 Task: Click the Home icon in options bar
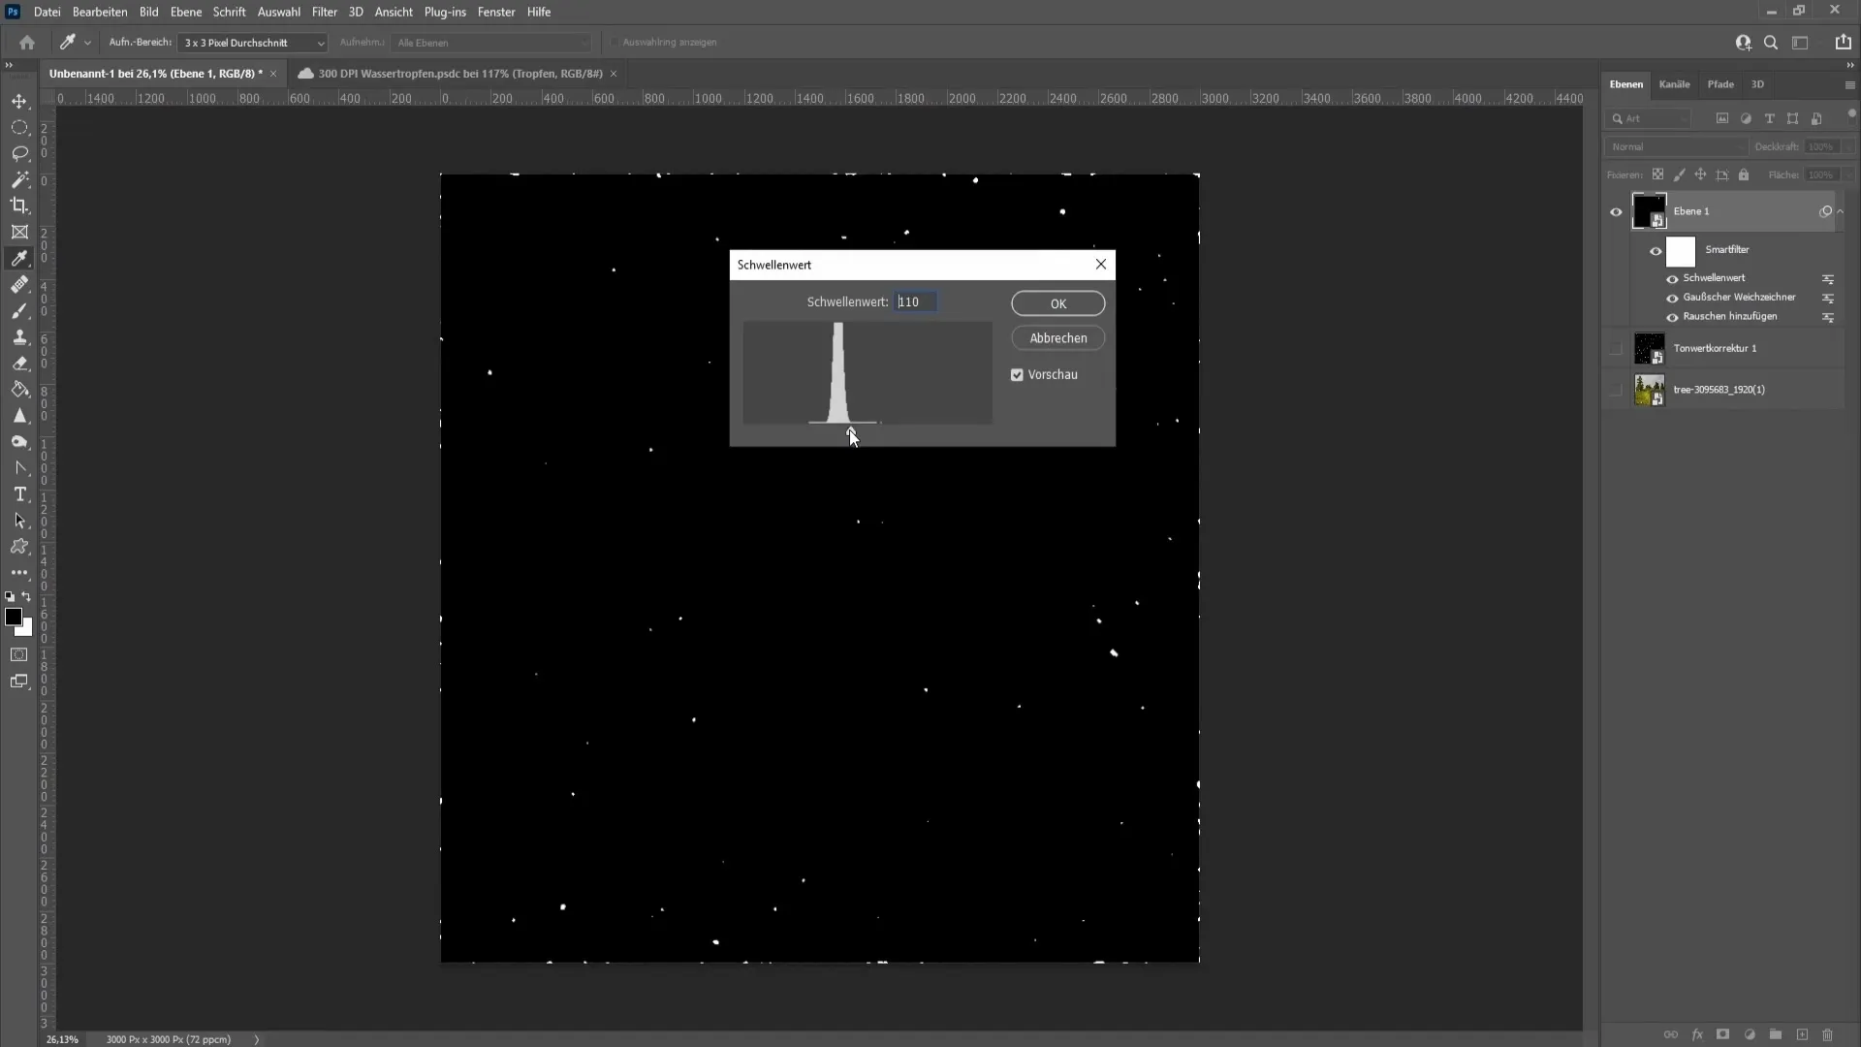[27, 43]
